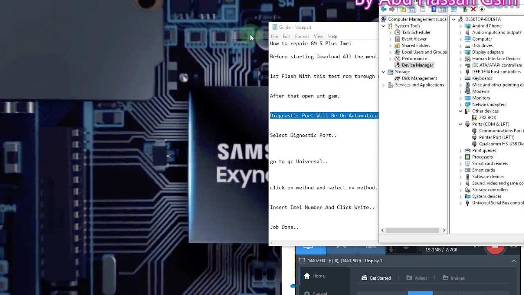Image resolution: width=524 pixels, height=295 pixels.
Task: Collapse the DESKTOP-BOL91VJ root node
Action: (454, 19)
